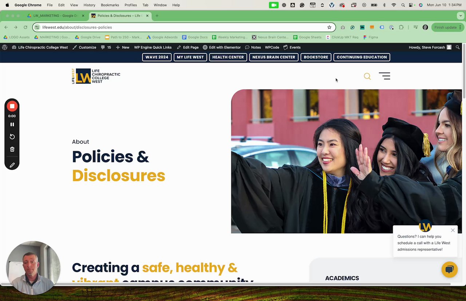Click the Life Chiropractic College West logo
This screenshot has height=301, width=466.
(x=96, y=76)
